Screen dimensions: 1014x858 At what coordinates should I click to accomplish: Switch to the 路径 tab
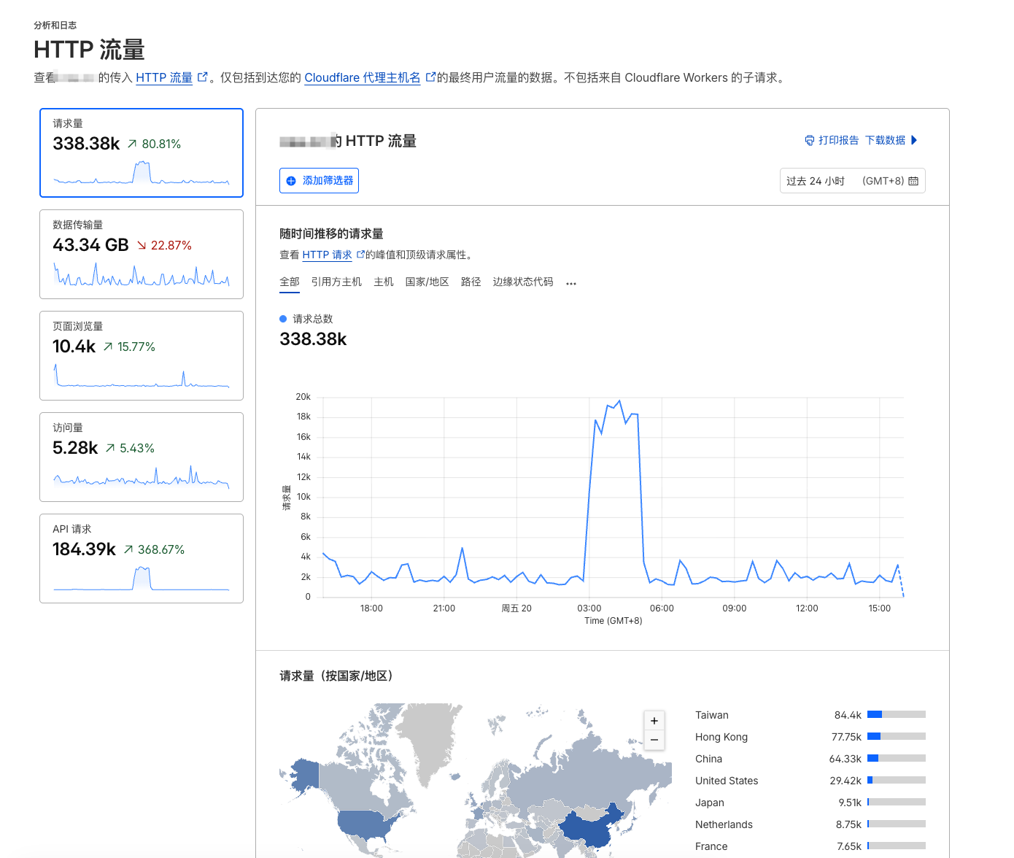(471, 282)
